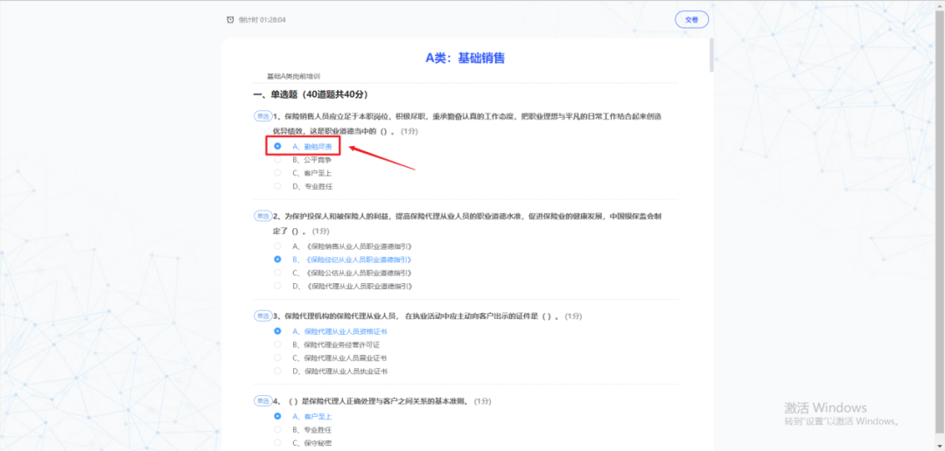Viewport: 945px width, 451px height.
Task: Click the exam page vertical scrollbar thumb
Action: pos(711,55)
